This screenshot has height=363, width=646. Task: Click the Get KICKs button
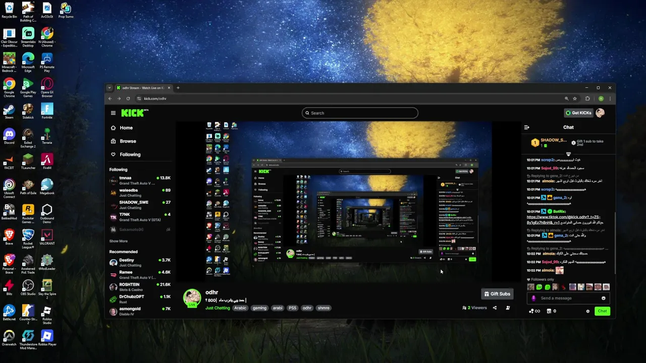(578, 113)
